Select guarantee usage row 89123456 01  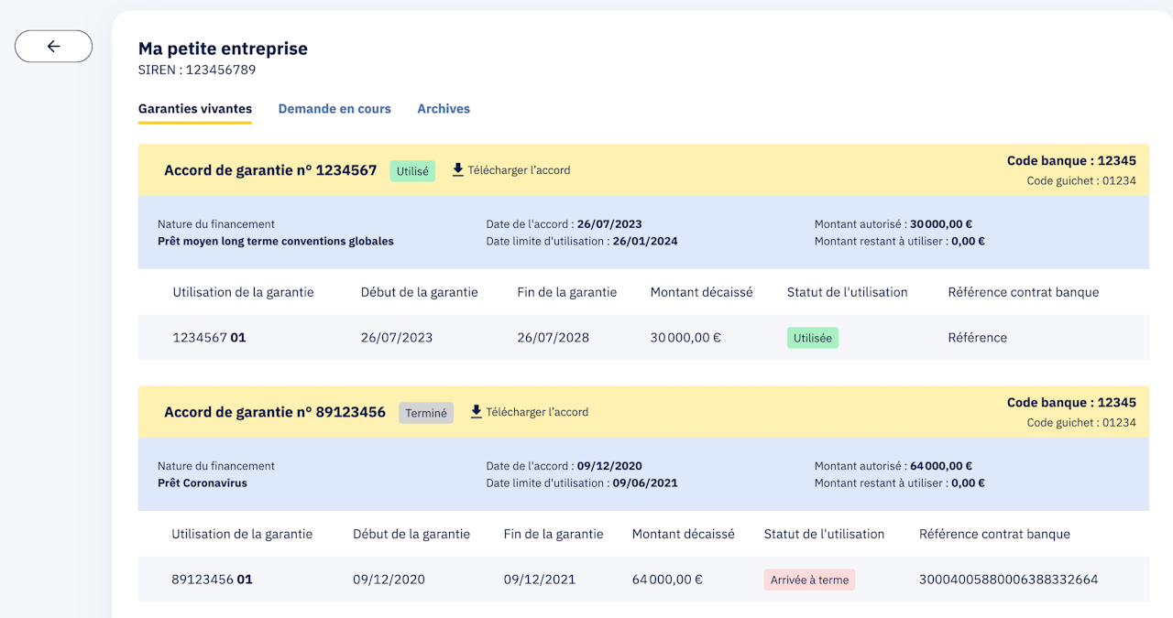point(212,580)
